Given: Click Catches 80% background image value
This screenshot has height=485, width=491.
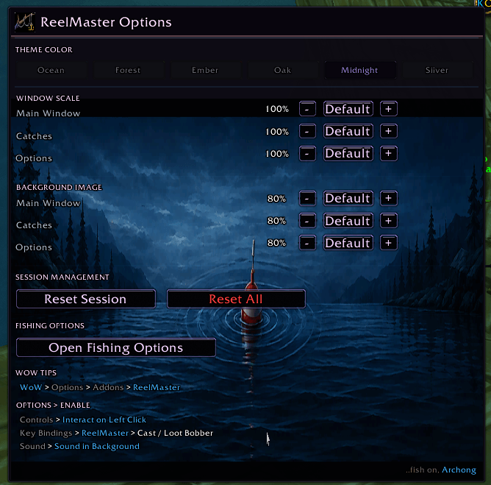Looking at the screenshot, I should tap(276, 221).
